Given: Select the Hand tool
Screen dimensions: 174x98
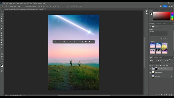Looking at the screenshot, I should tap(2, 57).
